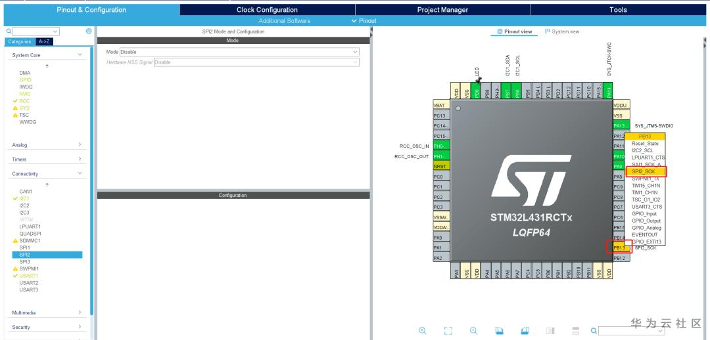This screenshot has width=710, height=340.
Task: Choose EVENTOUT in the pin menu
Action: 646,235
